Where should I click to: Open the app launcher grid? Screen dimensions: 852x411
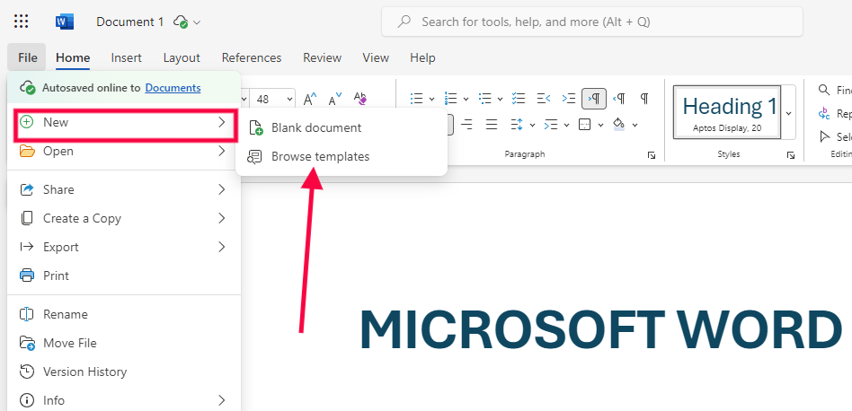point(22,22)
